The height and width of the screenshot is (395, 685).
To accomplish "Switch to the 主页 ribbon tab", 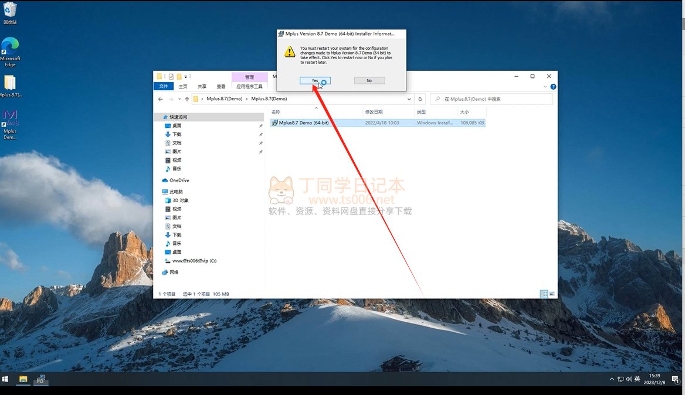I will (x=183, y=86).
